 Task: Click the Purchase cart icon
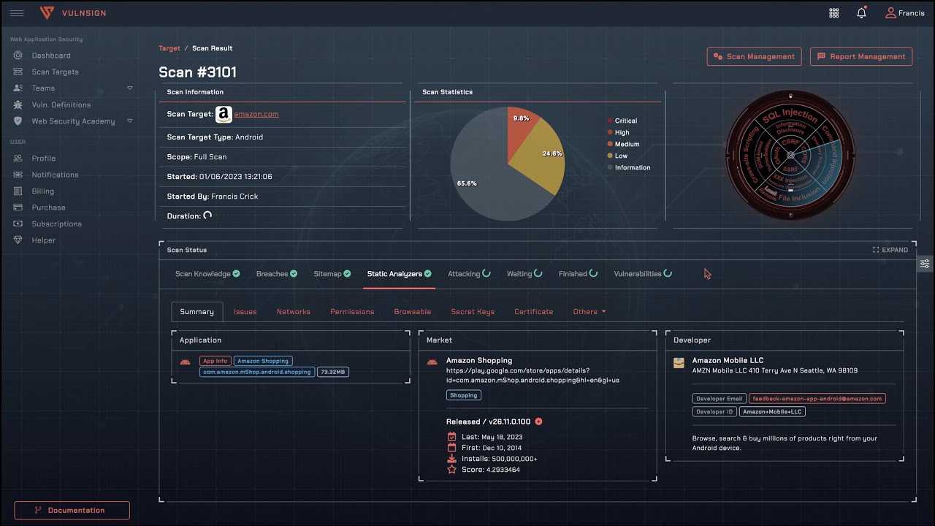click(x=18, y=207)
